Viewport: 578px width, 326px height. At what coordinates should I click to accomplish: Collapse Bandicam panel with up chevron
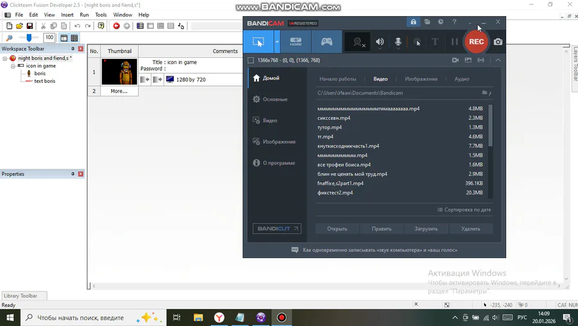coord(498,60)
